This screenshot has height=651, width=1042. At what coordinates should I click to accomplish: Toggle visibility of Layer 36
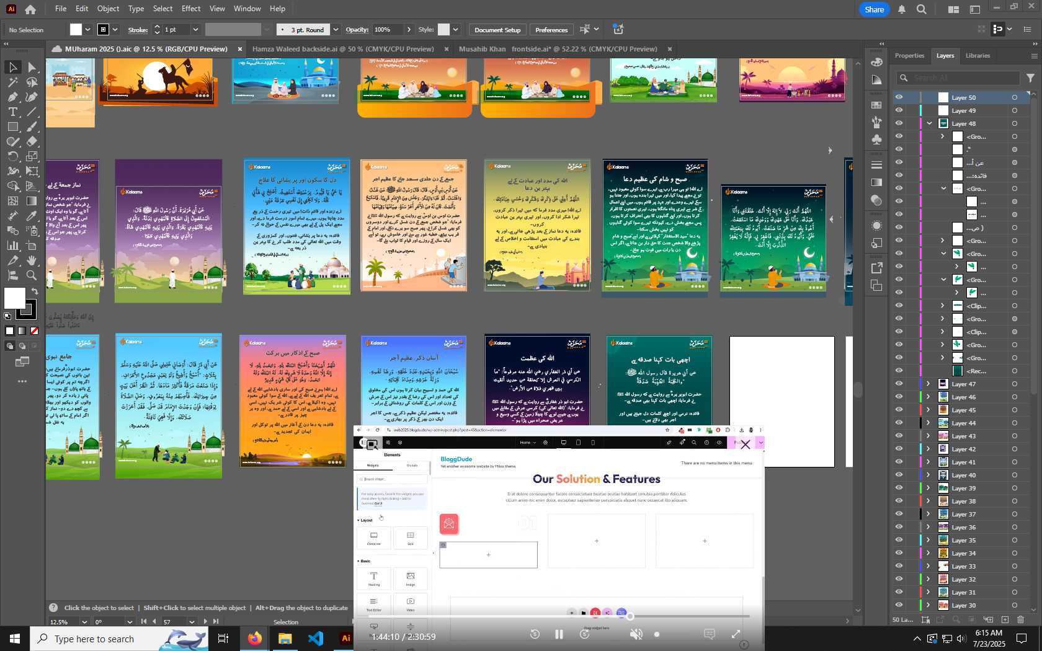click(899, 527)
